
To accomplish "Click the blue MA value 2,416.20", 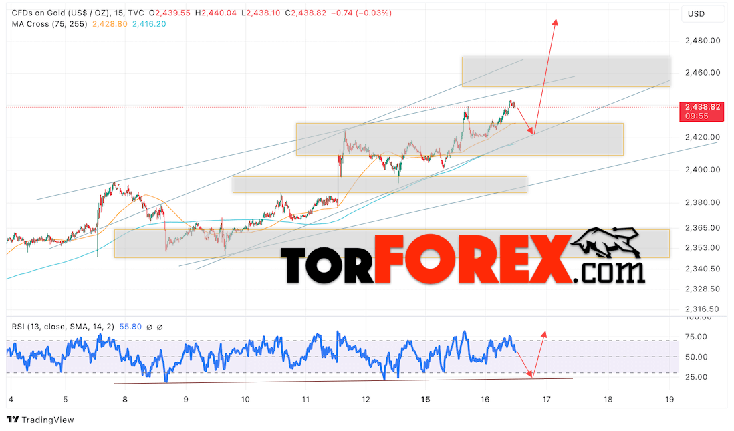I will [x=149, y=24].
